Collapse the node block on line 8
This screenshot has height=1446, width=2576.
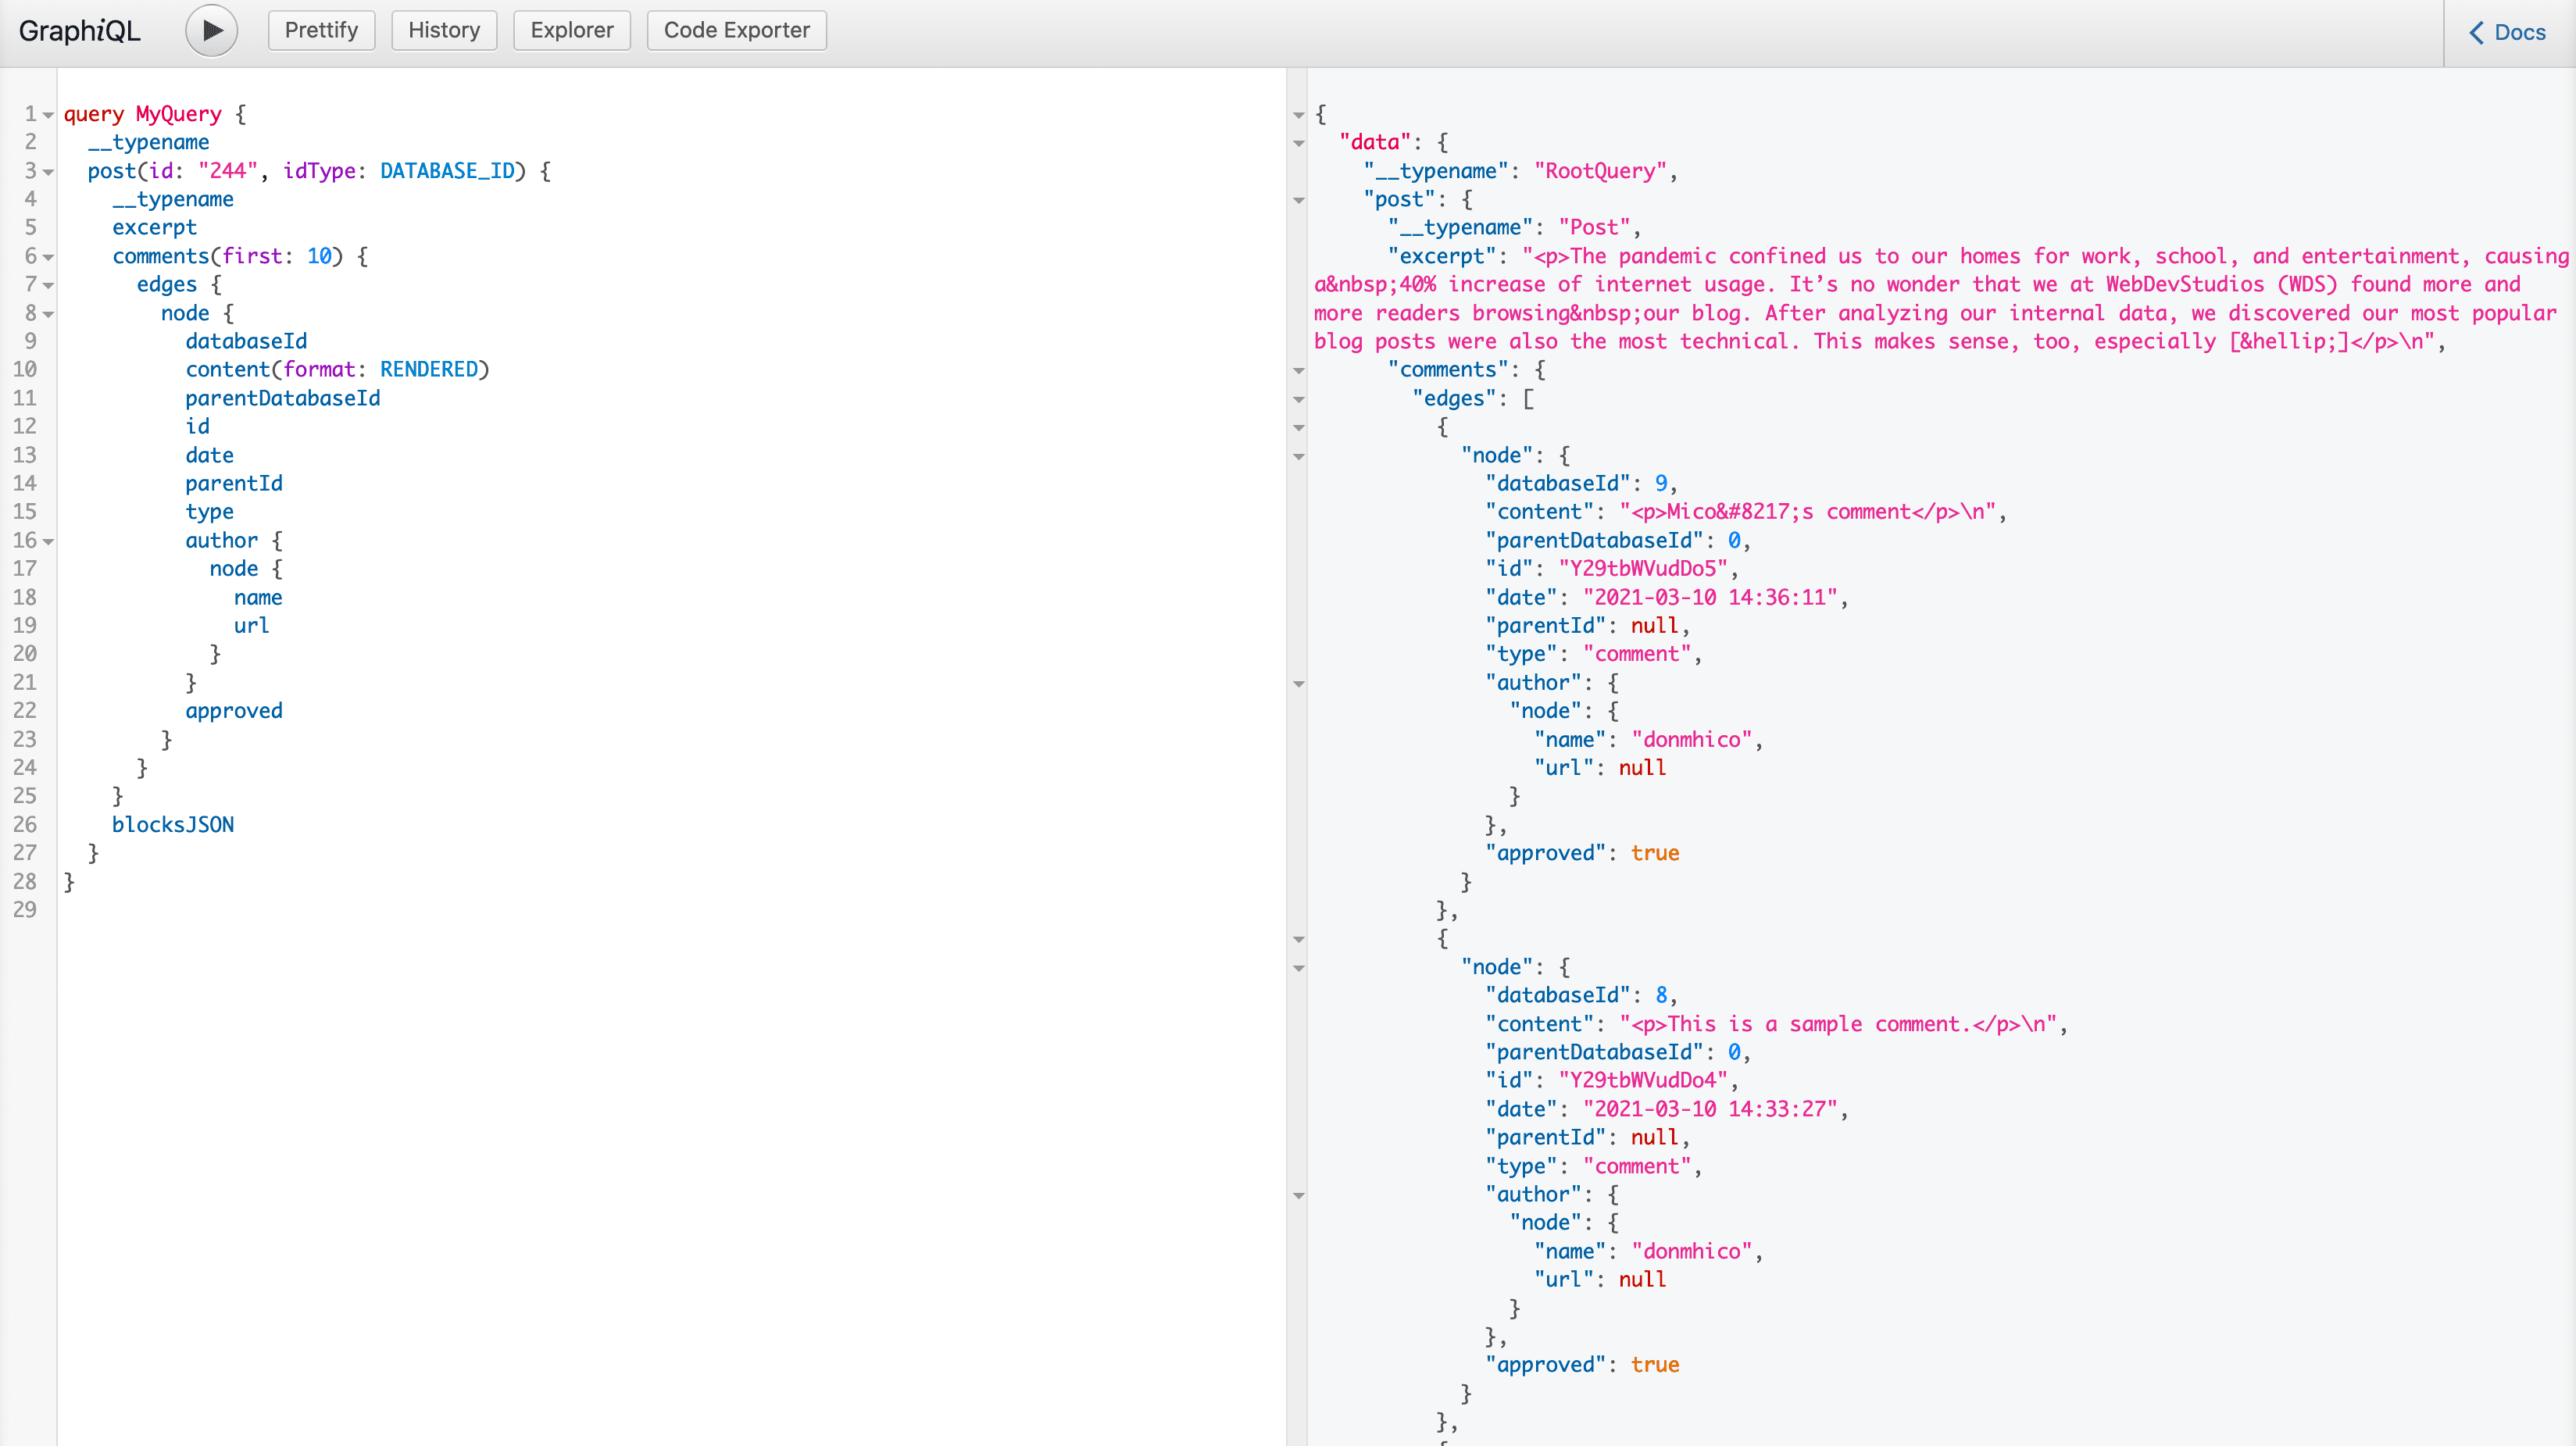pos(47,313)
